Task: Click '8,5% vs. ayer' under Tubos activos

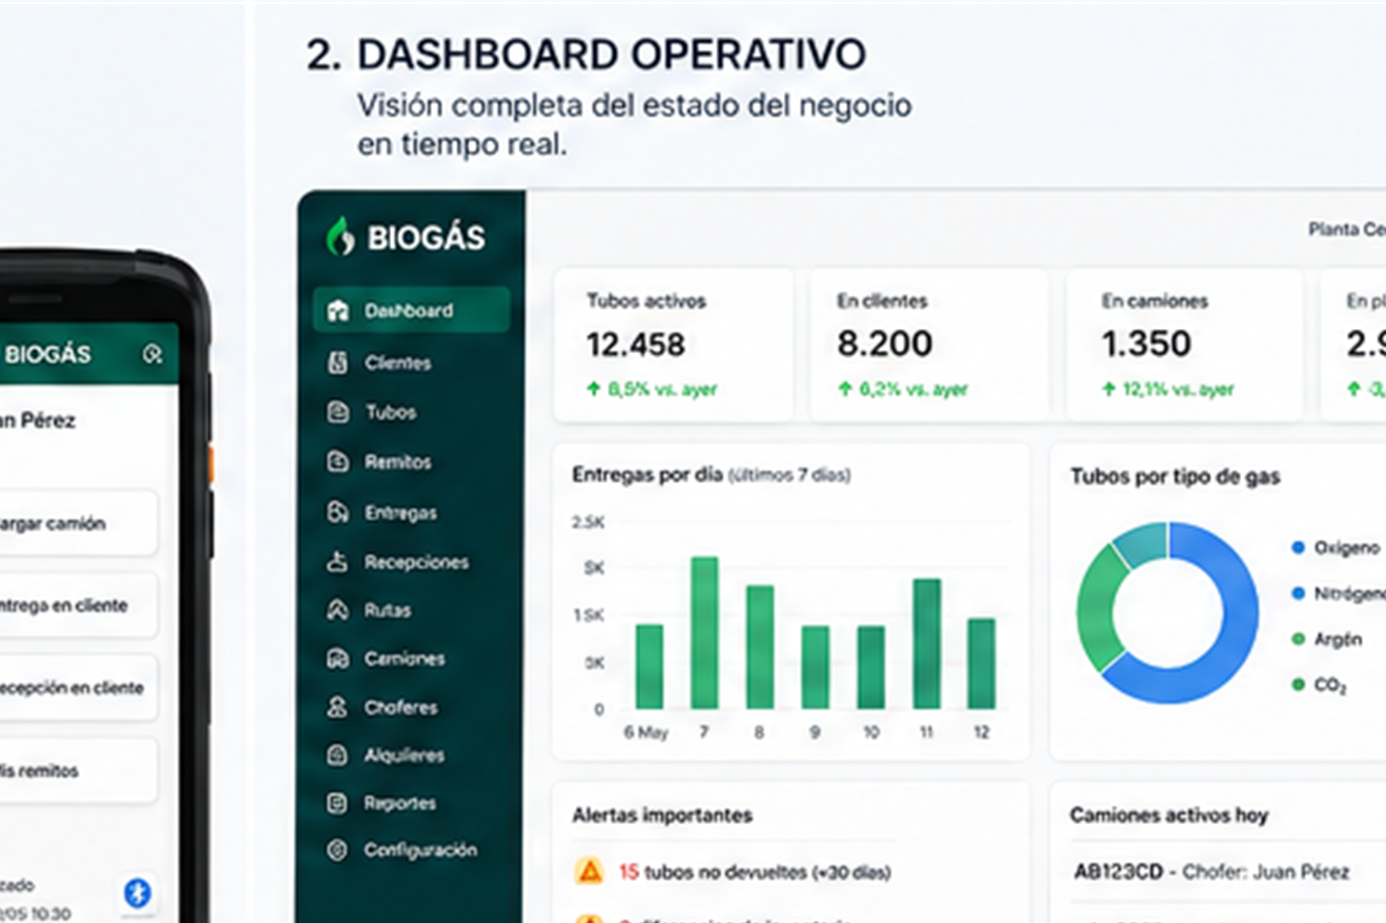Action: coord(663,389)
